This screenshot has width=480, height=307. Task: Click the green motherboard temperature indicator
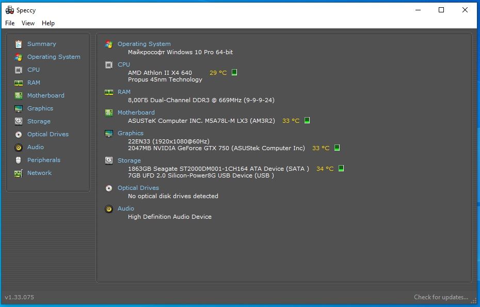[x=307, y=120]
